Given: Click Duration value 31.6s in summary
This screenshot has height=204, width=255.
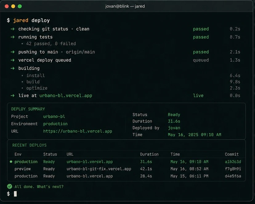Looking at the screenshot, I should point(174,121).
